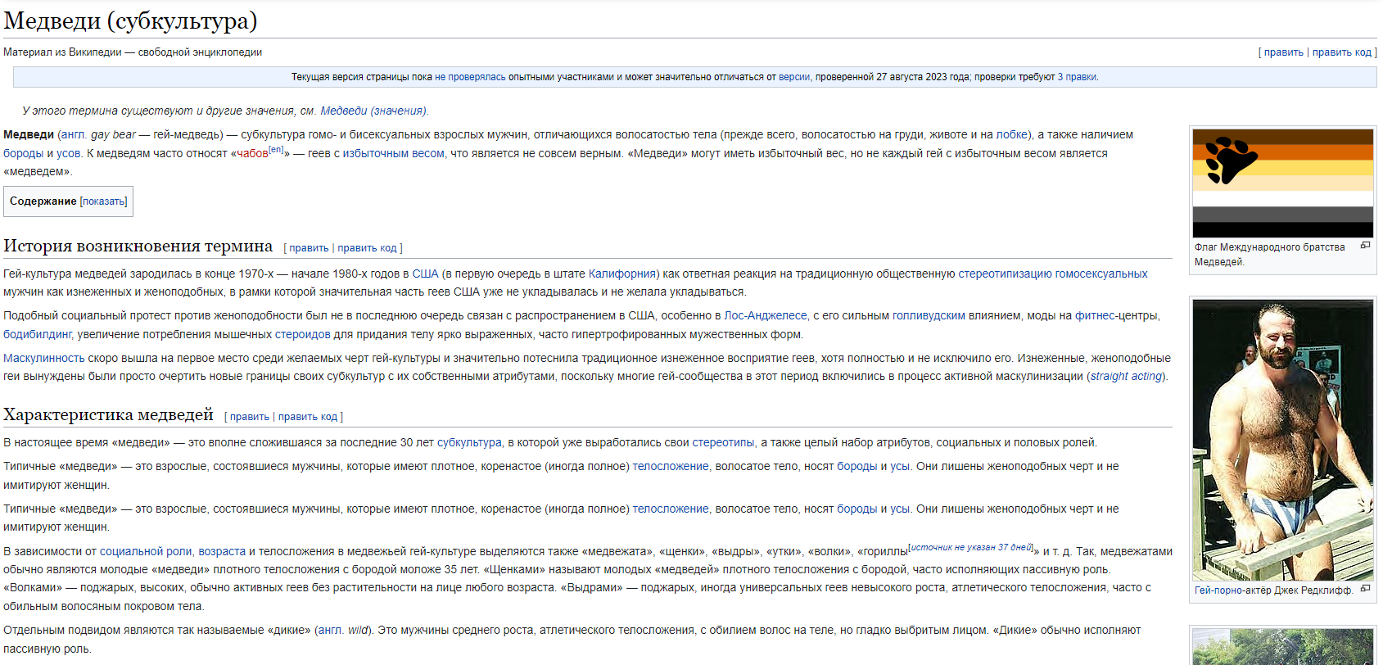Enlarge the bear flag image via magnify icon
The height and width of the screenshot is (665, 1383).
click(x=1365, y=246)
